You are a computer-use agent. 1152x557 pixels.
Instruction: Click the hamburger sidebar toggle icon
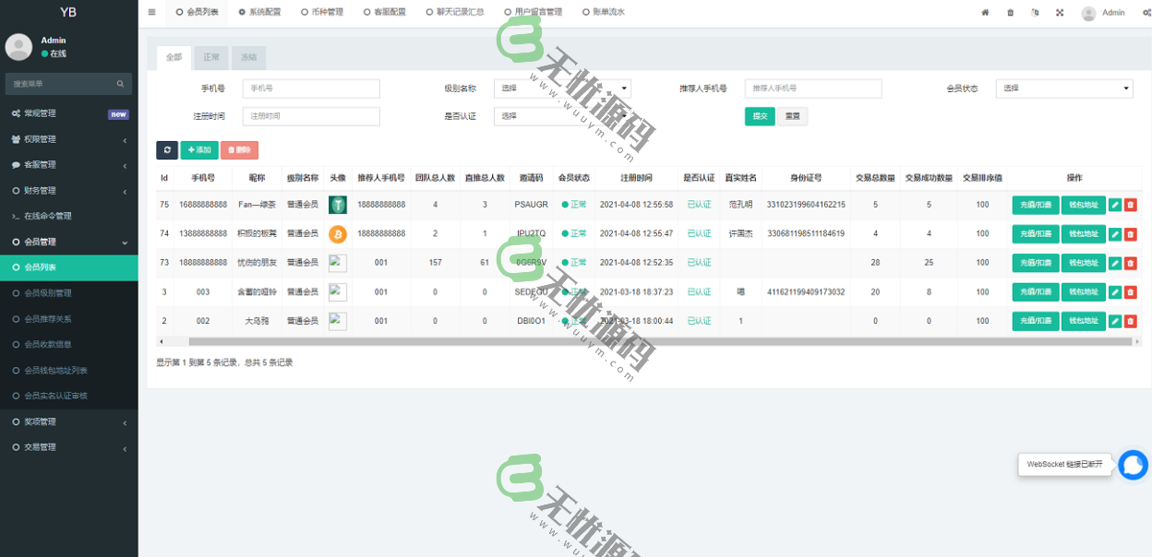pos(151,12)
